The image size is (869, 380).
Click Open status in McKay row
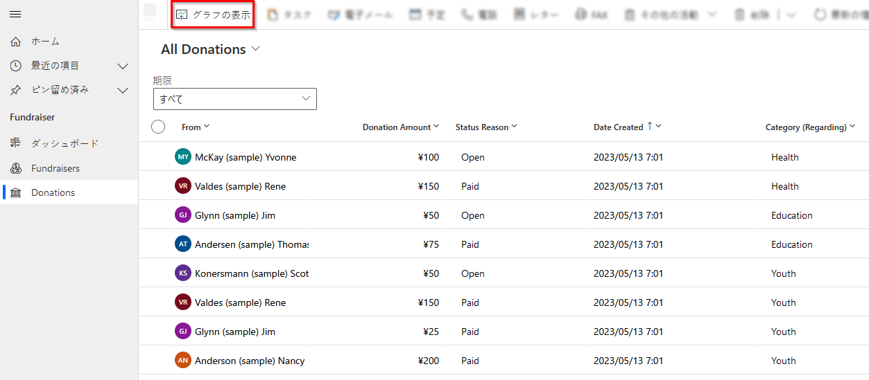(473, 157)
